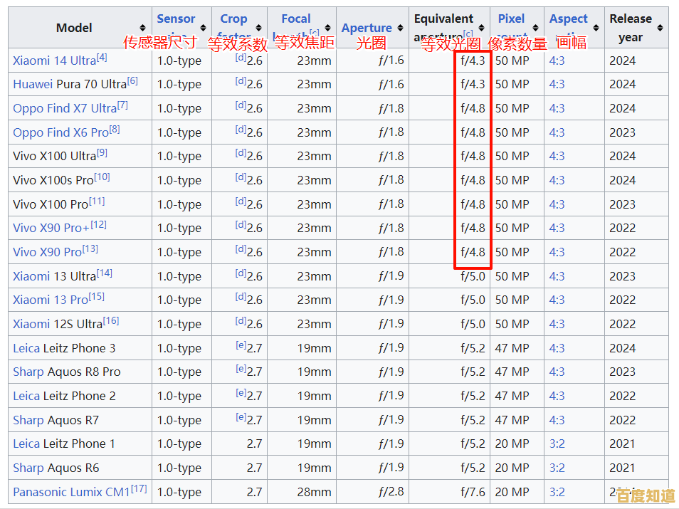The height and width of the screenshot is (509, 679).
Task: Sort by Aspect ratio with header arrows
Action: 596,28
